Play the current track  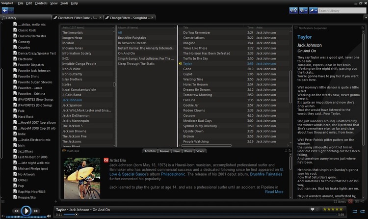[26, 211]
